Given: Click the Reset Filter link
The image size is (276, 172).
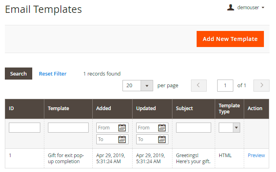Looking at the screenshot, I should tap(53, 74).
